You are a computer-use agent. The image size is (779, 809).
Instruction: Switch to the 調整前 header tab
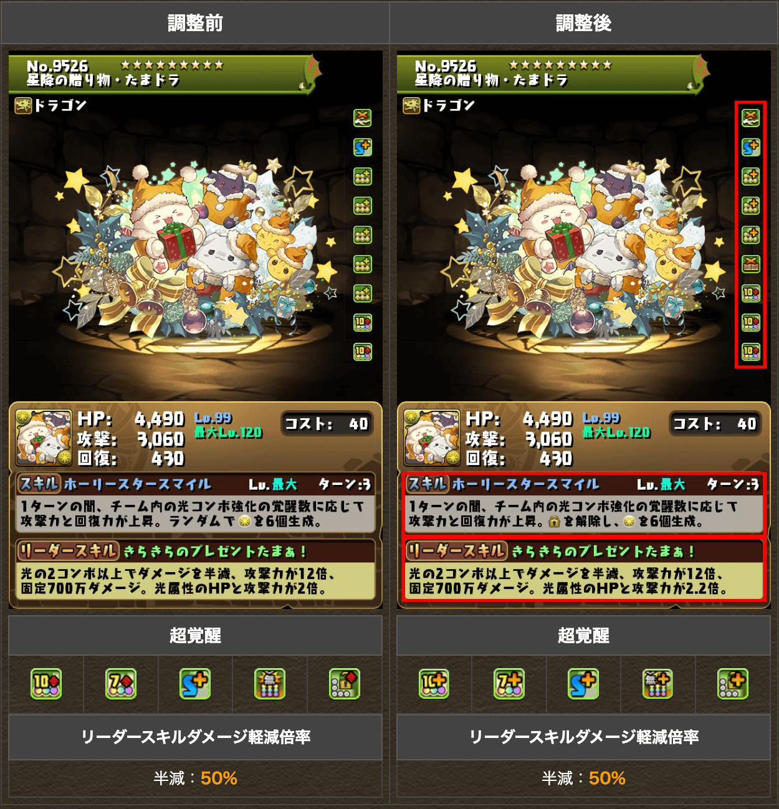tap(195, 22)
